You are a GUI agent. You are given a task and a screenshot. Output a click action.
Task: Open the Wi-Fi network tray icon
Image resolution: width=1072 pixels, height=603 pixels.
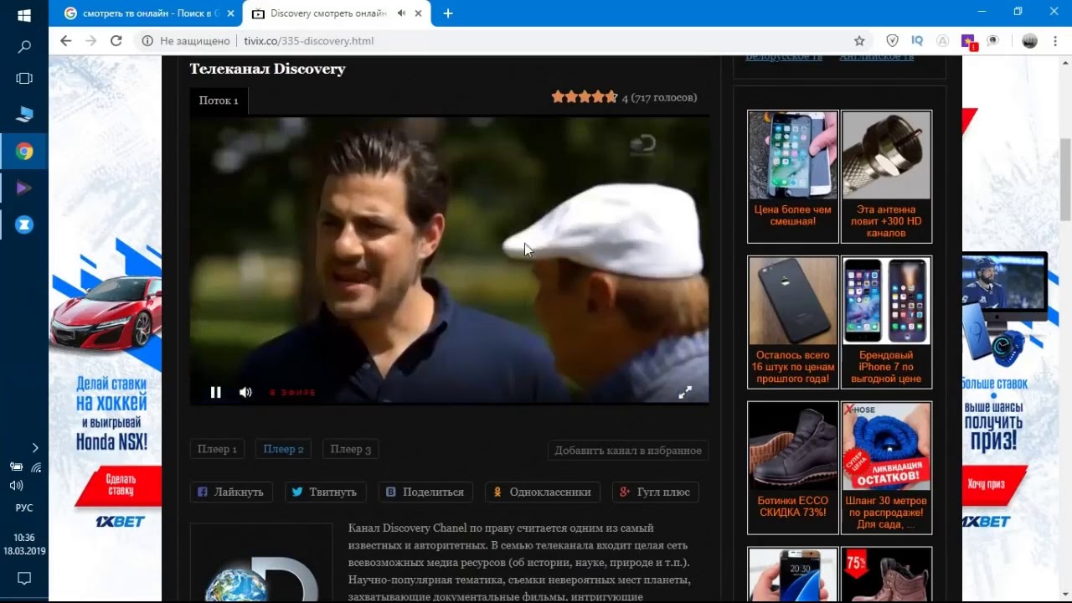(x=36, y=467)
